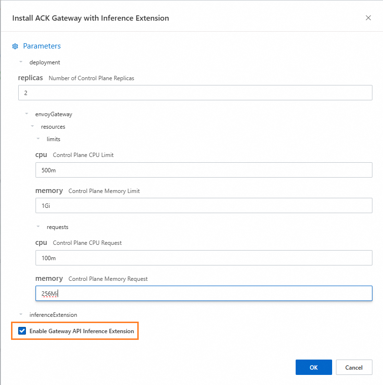Collapse the envoyGateway tree node
The height and width of the screenshot is (385, 383).
(27, 114)
